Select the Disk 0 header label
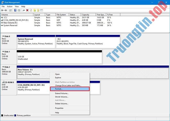 coord(7,36)
